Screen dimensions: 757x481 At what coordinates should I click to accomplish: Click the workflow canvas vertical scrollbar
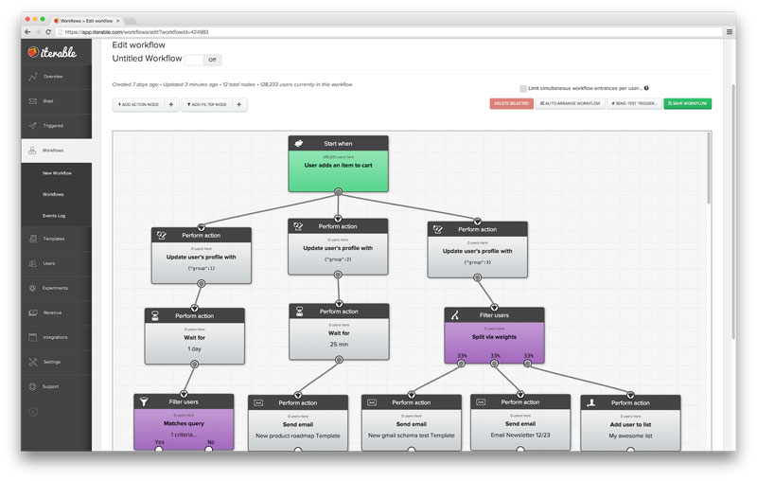(x=709, y=284)
